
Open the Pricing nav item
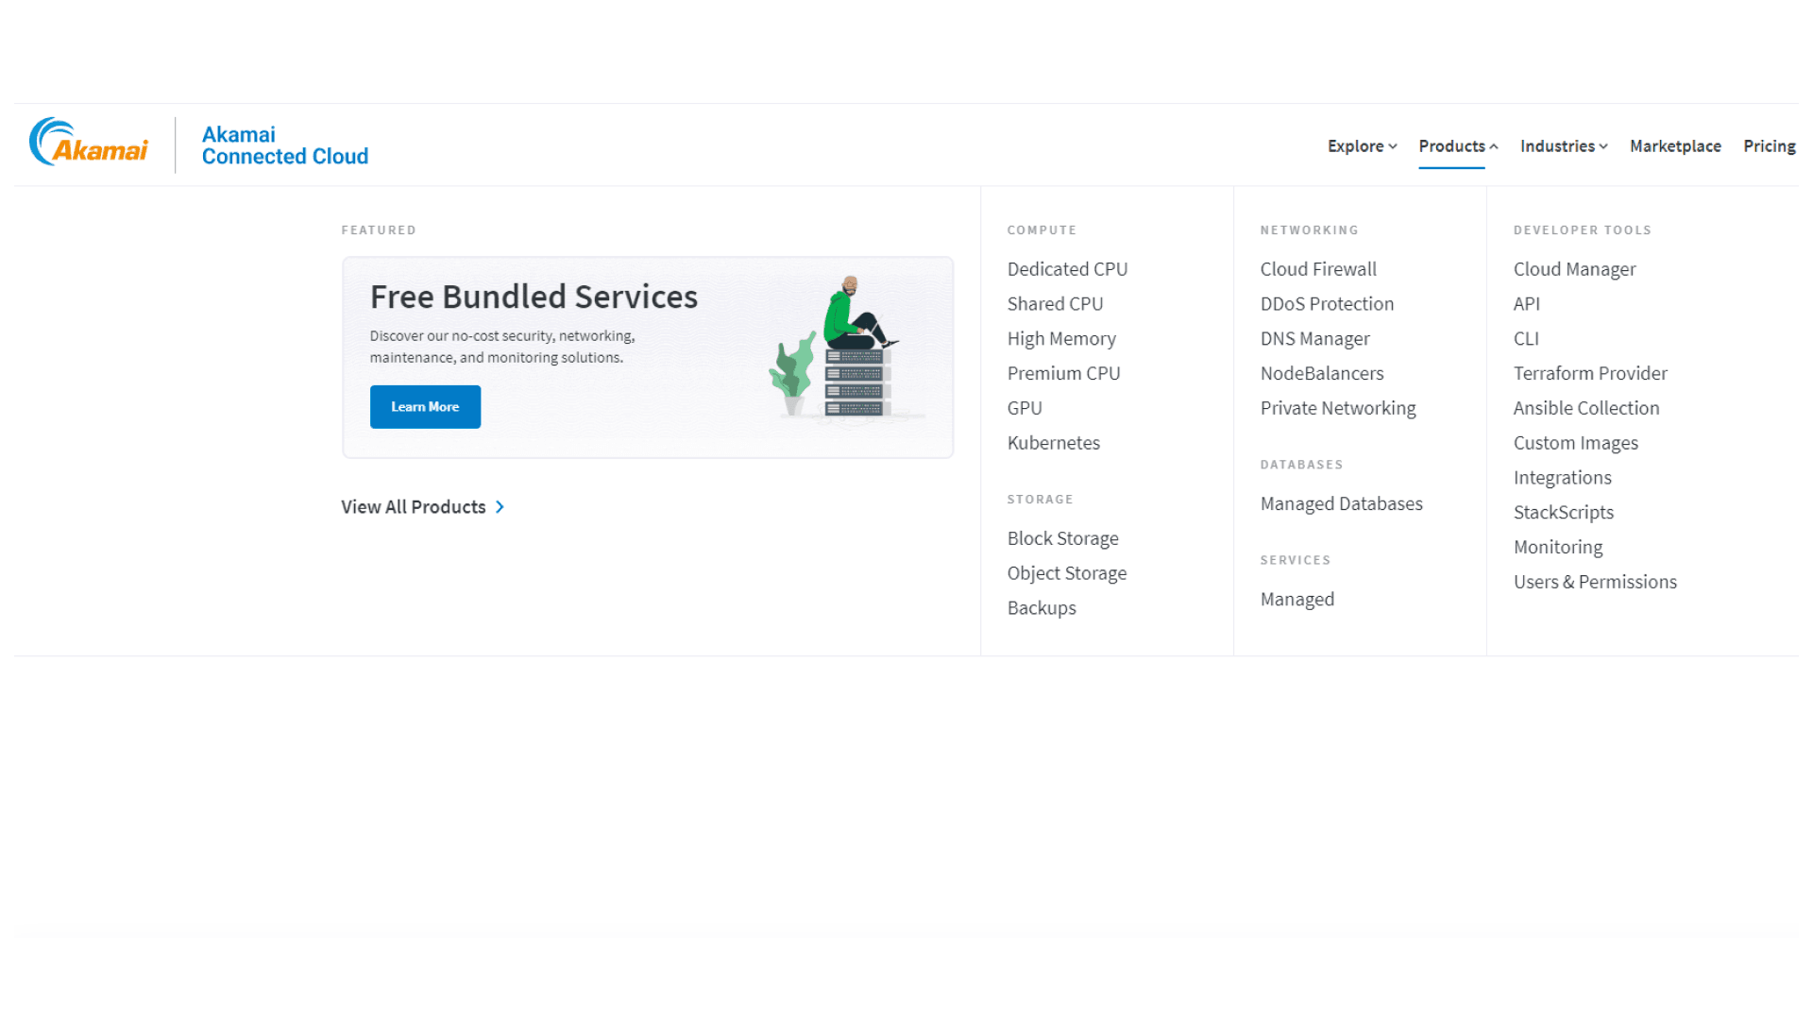point(1769,146)
